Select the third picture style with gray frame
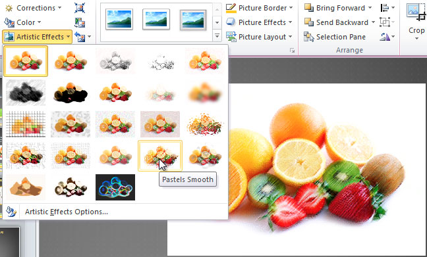This screenshot has width=427, height=257. 193,20
